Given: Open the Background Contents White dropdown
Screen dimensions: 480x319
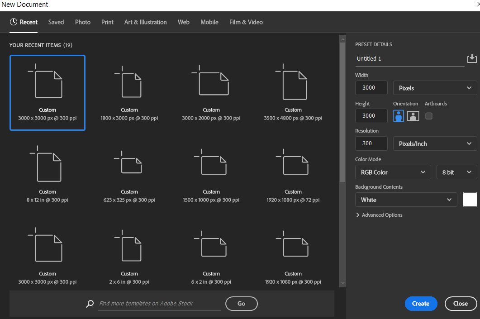Looking at the screenshot, I should coord(406,200).
